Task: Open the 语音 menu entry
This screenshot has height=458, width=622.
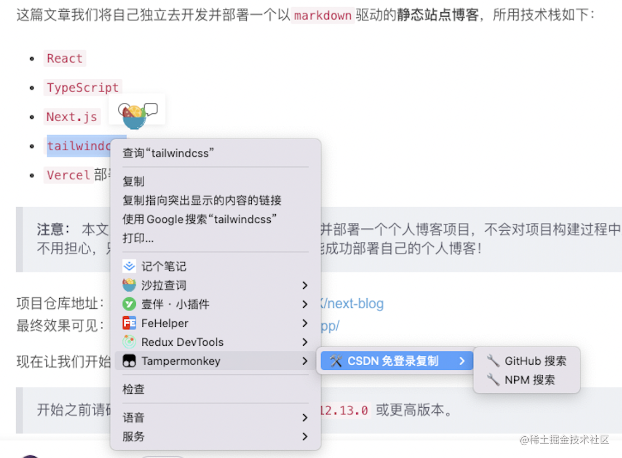Action: pyautogui.click(x=216, y=418)
